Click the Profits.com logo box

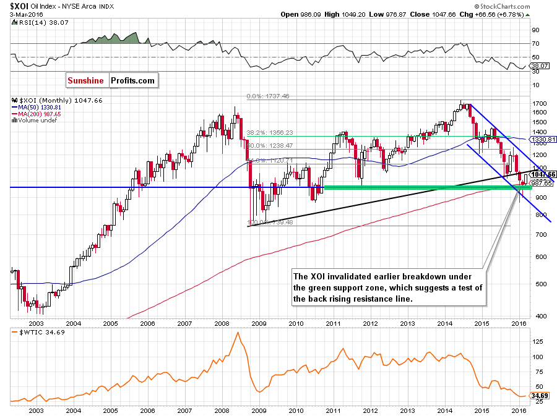[x=133, y=80]
